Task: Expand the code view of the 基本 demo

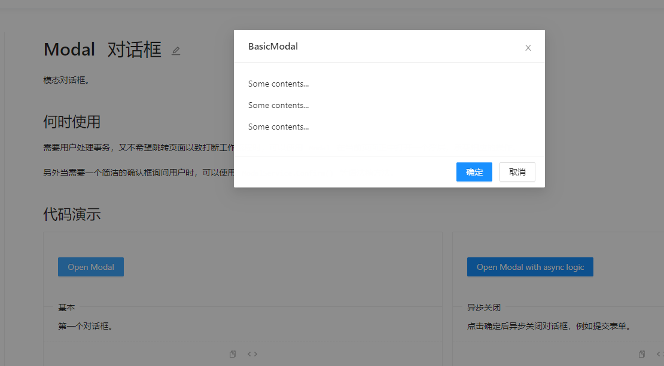Action: coord(252,353)
